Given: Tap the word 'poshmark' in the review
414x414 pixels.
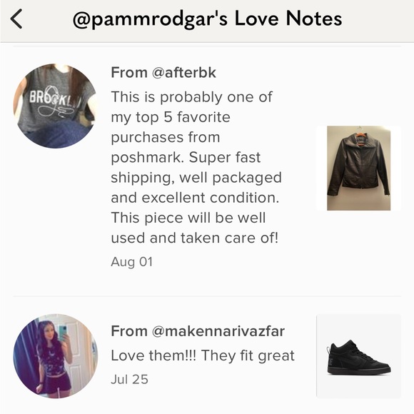Looking at the screenshot, I should pyautogui.click(x=147, y=158).
